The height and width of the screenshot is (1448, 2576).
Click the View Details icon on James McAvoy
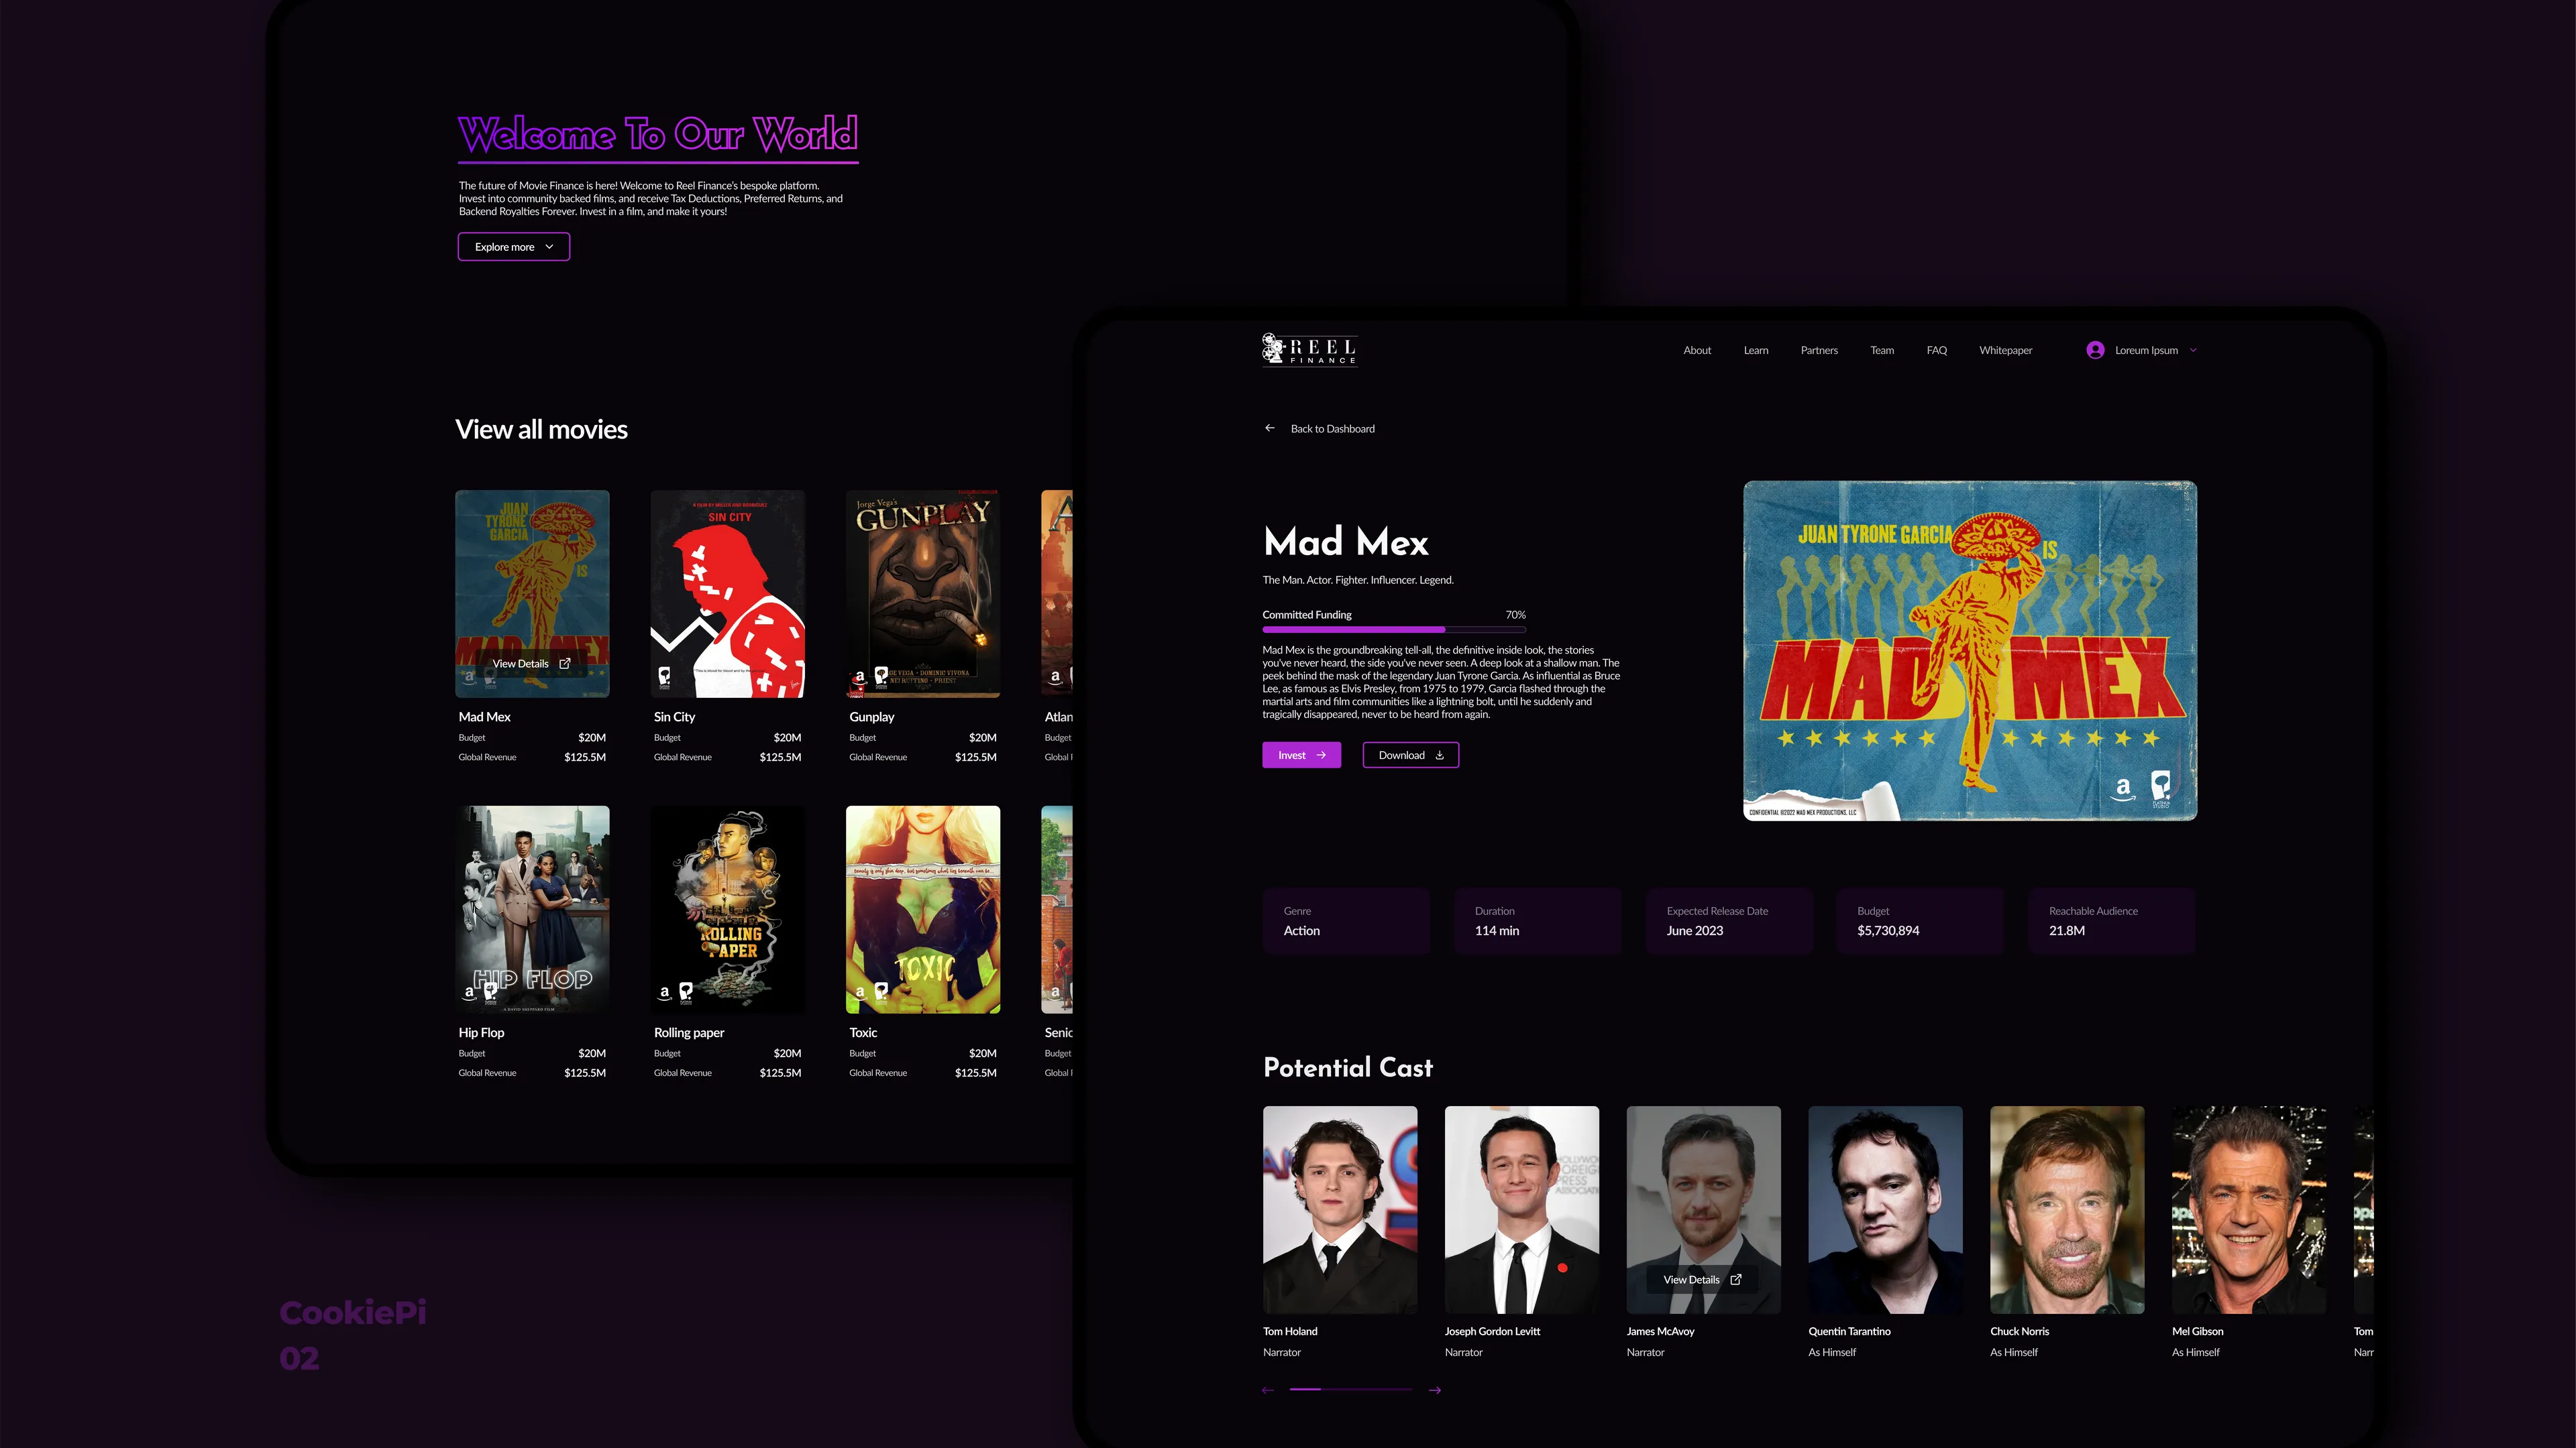(x=1735, y=1278)
